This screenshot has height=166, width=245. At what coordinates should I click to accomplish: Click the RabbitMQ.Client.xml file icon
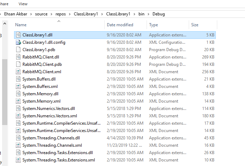click(18, 72)
